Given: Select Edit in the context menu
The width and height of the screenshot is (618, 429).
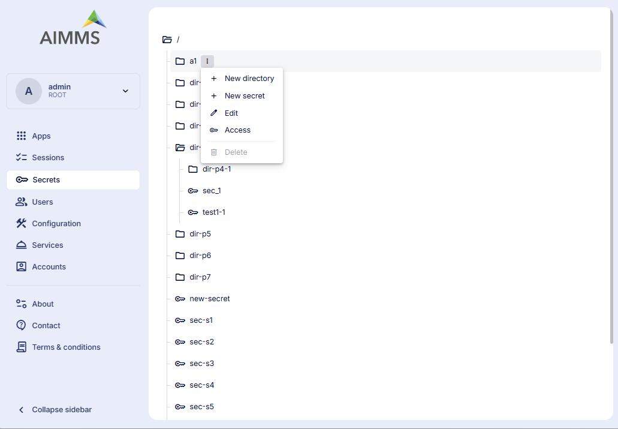Looking at the screenshot, I should coord(231,113).
